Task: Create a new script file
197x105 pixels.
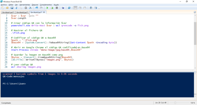Action: (x=3, y=8)
